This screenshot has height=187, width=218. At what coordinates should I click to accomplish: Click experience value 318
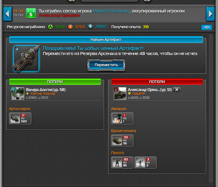pos(146,27)
